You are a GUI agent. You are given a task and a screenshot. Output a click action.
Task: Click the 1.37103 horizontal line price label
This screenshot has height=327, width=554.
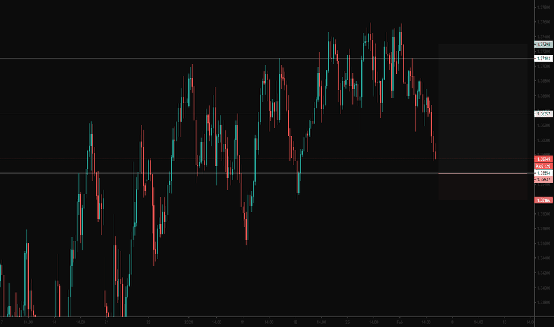[x=544, y=59]
